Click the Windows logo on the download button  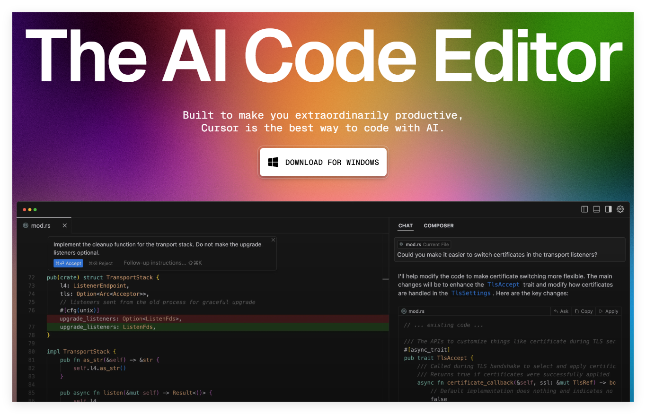(273, 162)
